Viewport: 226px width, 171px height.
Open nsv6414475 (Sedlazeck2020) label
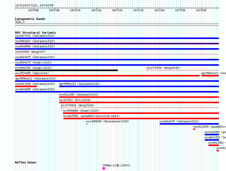pos(179,121)
